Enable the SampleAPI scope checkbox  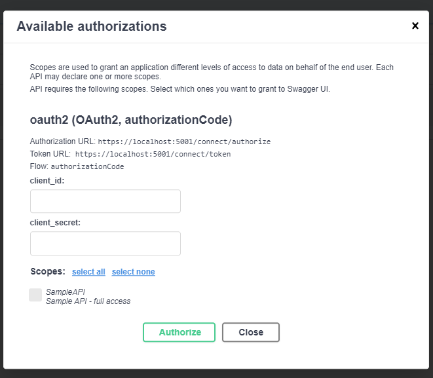(x=35, y=295)
